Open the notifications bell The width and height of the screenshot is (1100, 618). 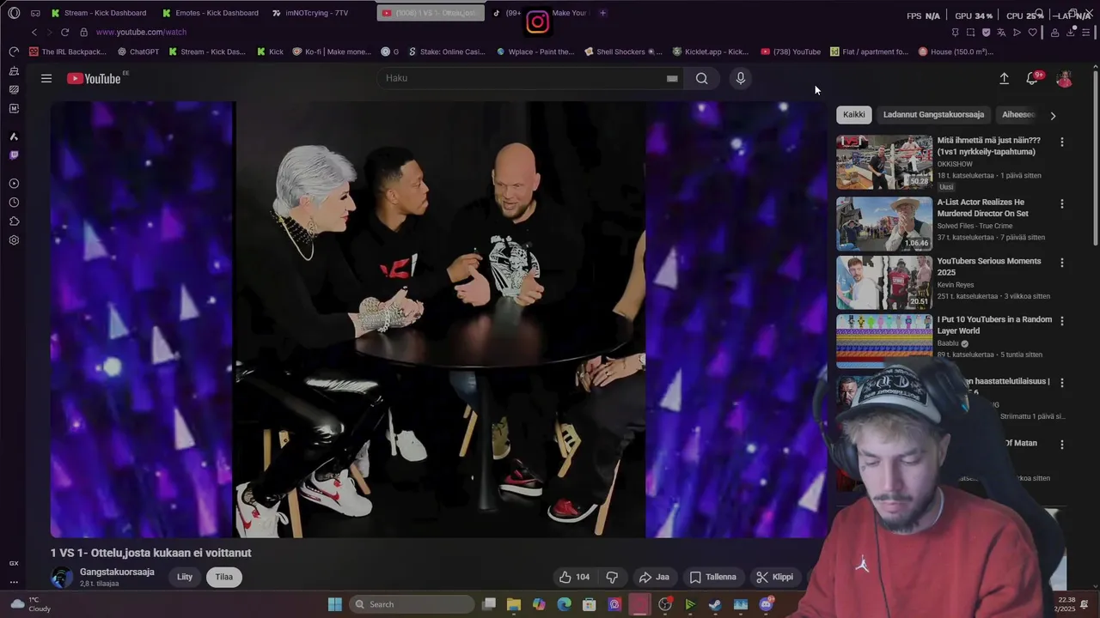1033,78
